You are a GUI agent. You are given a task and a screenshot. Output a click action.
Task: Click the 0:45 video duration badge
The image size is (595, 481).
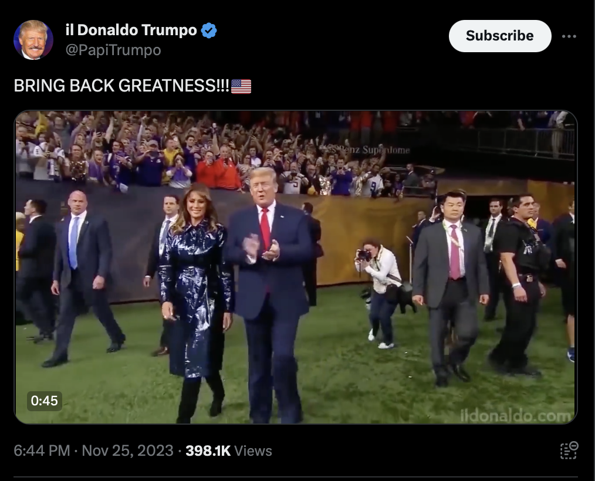tap(45, 401)
